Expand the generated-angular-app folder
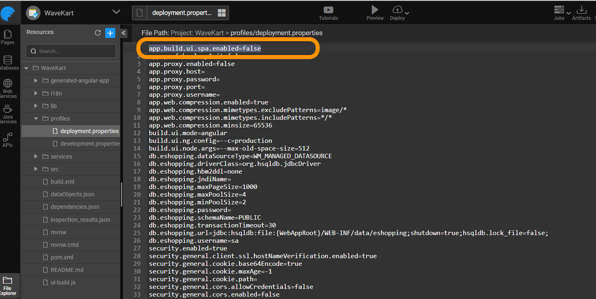This screenshot has height=299, width=596. 36,81
